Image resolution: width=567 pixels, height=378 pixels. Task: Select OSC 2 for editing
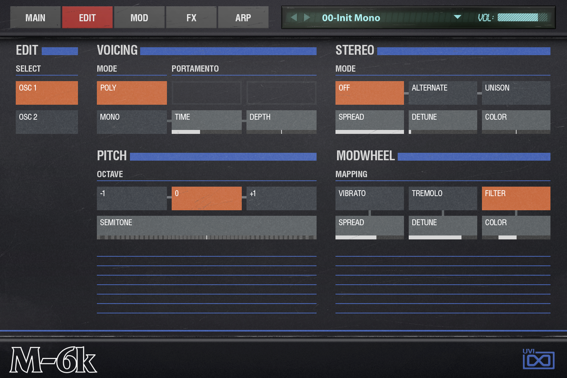pyautogui.click(x=47, y=122)
